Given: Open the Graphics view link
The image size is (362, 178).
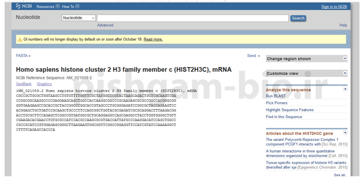Looking at the screenshot, I should [44, 84].
